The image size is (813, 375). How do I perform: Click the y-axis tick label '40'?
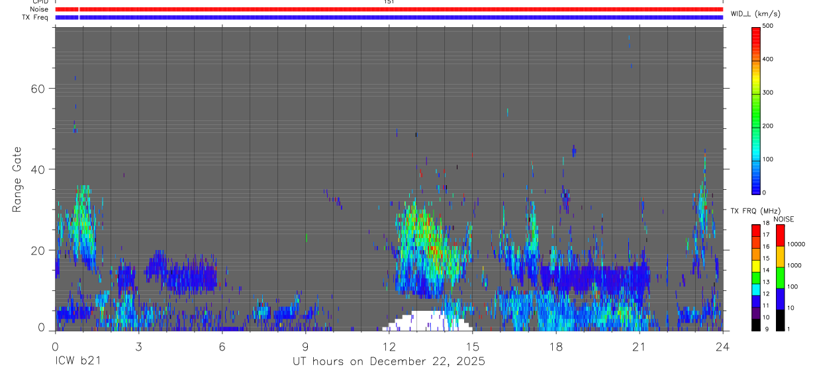38,169
